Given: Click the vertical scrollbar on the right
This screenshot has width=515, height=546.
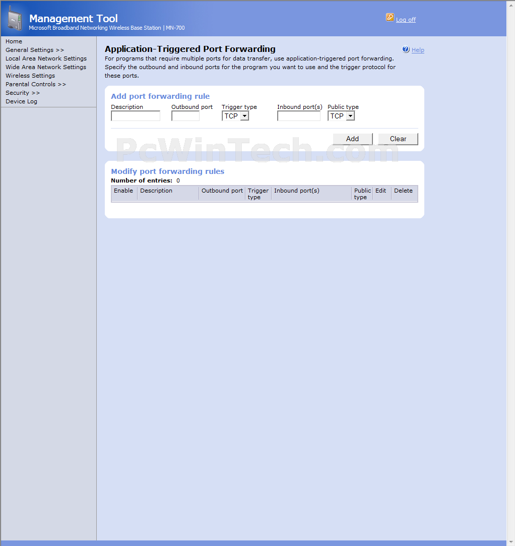Looking at the screenshot, I should pyautogui.click(x=511, y=273).
